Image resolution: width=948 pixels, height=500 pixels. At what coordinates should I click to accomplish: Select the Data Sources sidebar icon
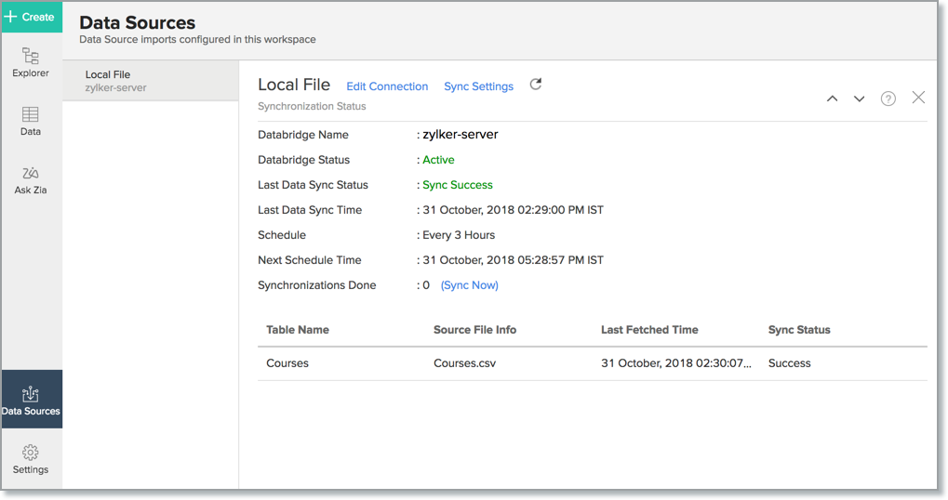tap(31, 400)
